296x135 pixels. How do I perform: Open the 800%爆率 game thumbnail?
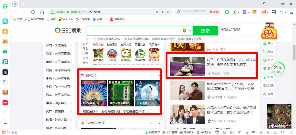(x=94, y=93)
